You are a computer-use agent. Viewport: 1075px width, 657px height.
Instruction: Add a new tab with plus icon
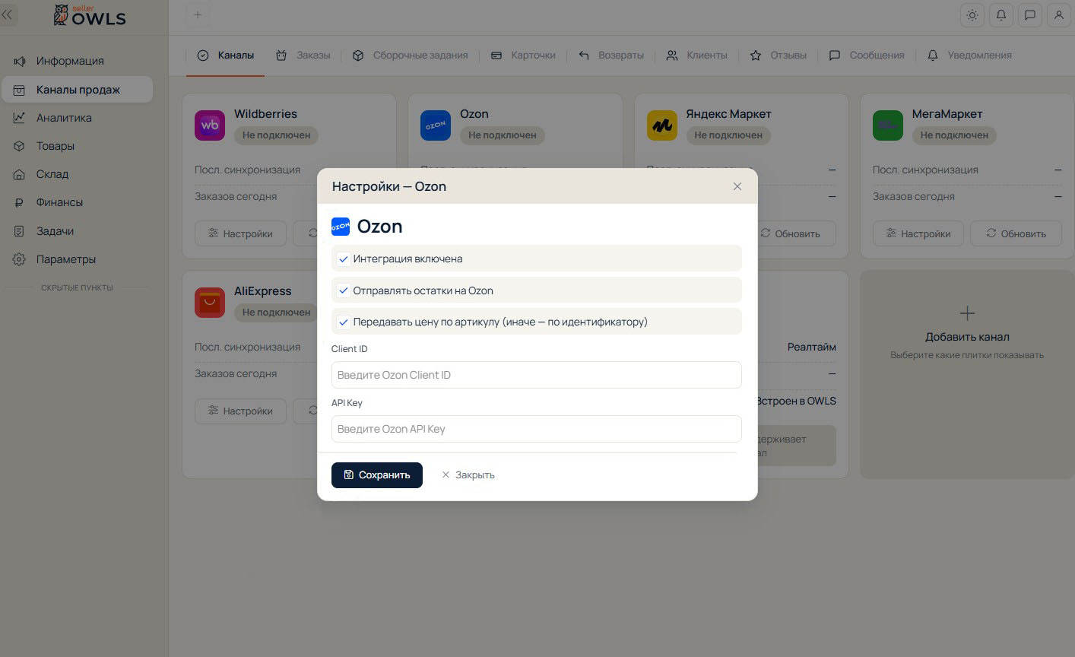pyautogui.click(x=198, y=14)
